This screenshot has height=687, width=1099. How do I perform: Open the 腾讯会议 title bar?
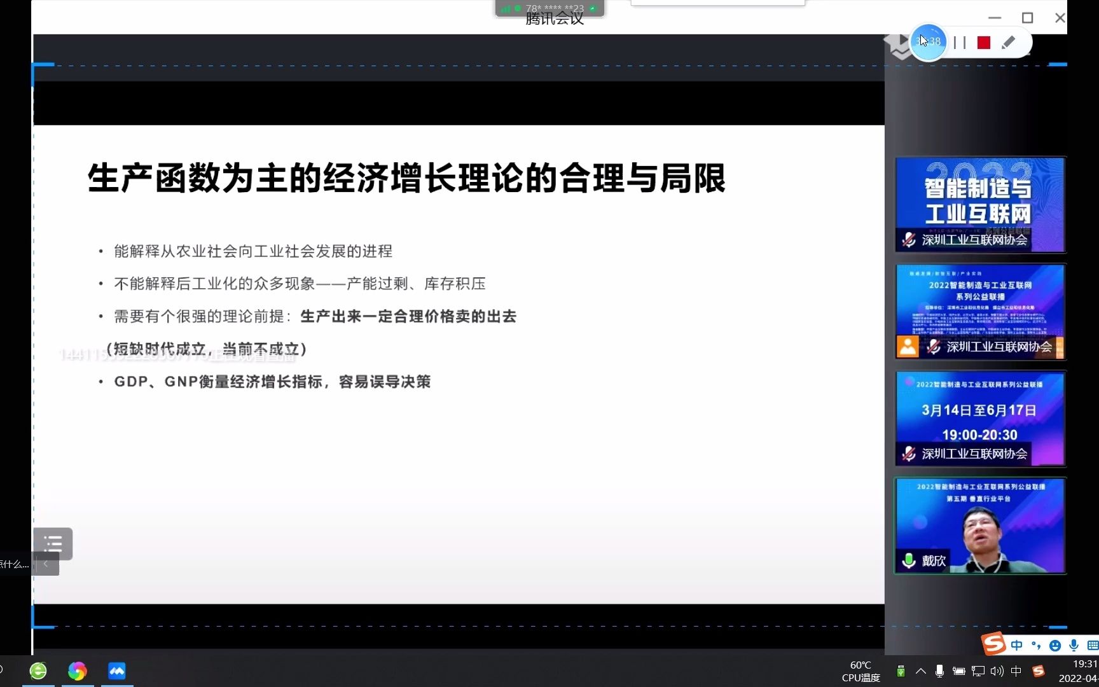click(x=552, y=18)
